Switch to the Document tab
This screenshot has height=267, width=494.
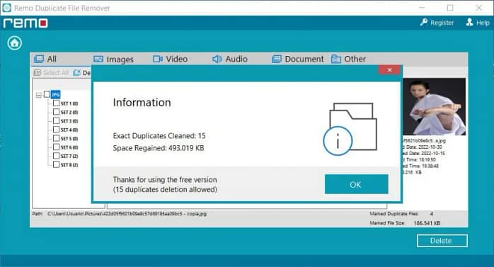tap(298, 59)
